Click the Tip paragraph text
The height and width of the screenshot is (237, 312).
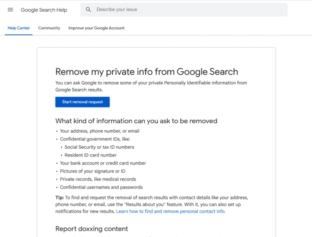point(152,204)
